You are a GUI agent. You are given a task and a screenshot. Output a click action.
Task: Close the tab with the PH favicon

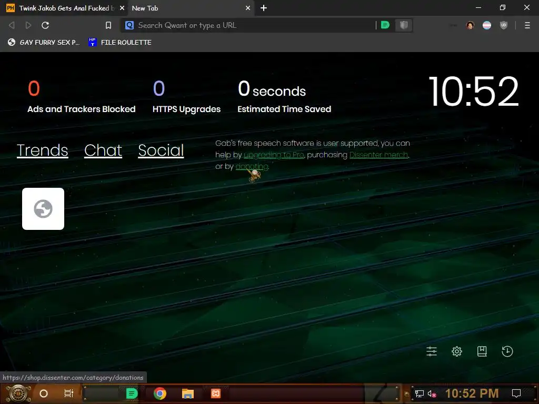[x=122, y=8]
